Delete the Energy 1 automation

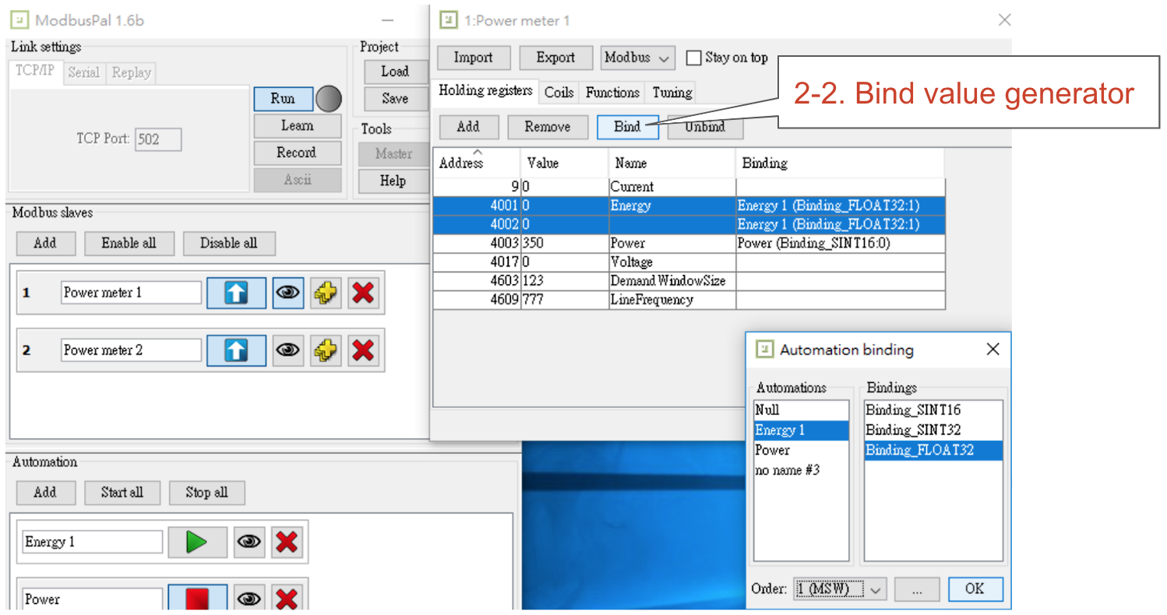pos(287,543)
